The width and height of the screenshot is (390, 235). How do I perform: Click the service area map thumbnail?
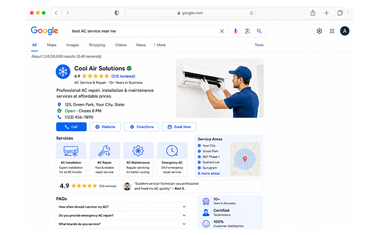(245, 159)
